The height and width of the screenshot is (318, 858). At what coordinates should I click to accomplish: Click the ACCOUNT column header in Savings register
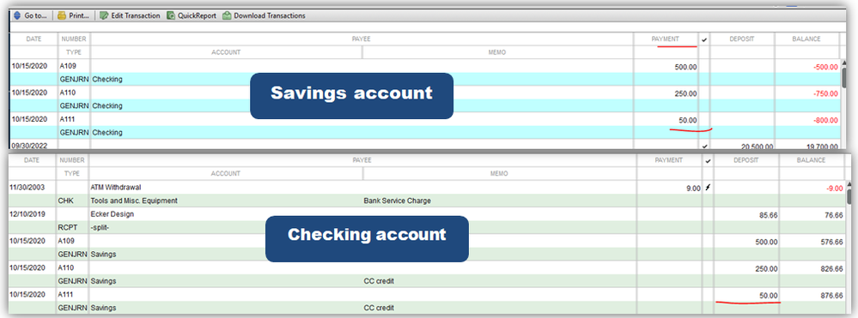click(x=226, y=52)
